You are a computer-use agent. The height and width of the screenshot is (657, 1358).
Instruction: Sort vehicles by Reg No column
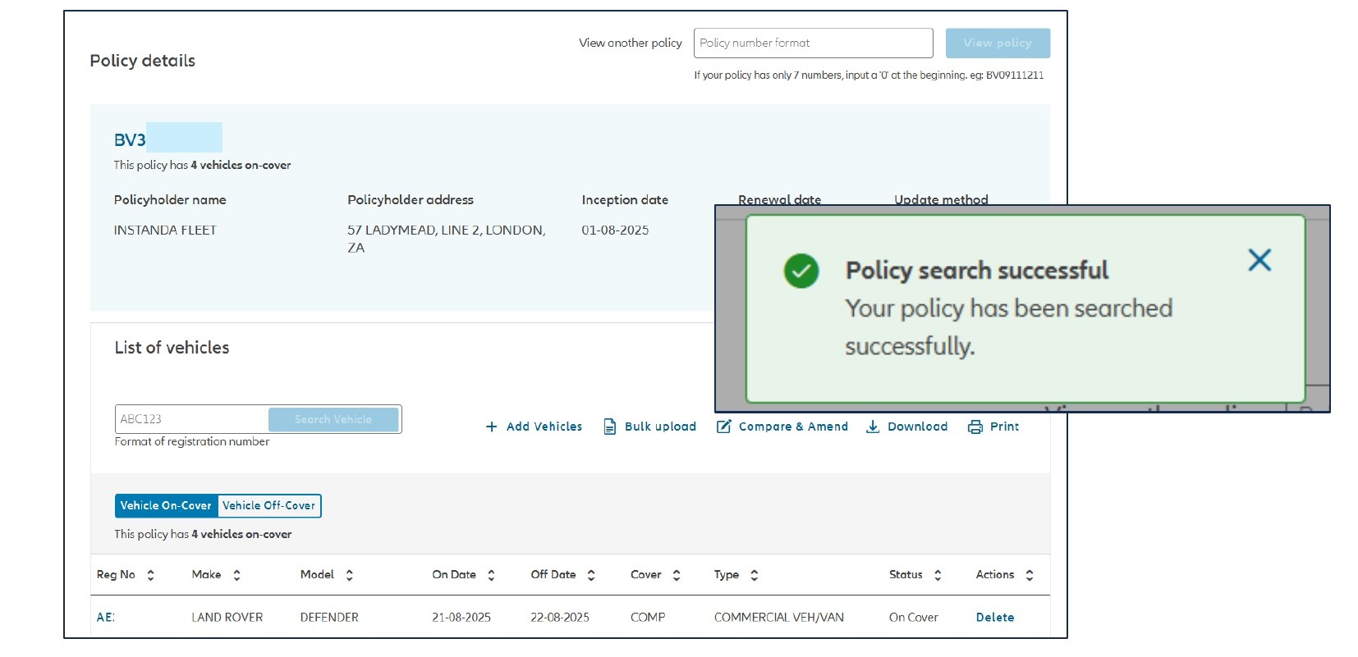tap(150, 575)
